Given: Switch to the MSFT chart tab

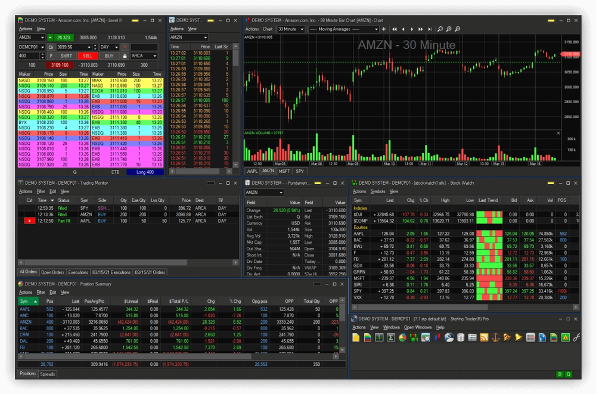Looking at the screenshot, I should [284, 171].
